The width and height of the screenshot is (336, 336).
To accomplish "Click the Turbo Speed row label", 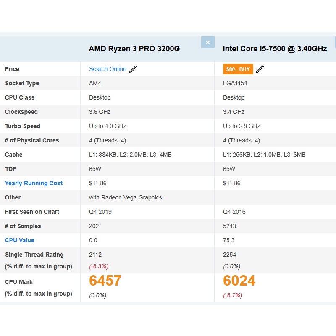I will pyautogui.click(x=23, y=126).
